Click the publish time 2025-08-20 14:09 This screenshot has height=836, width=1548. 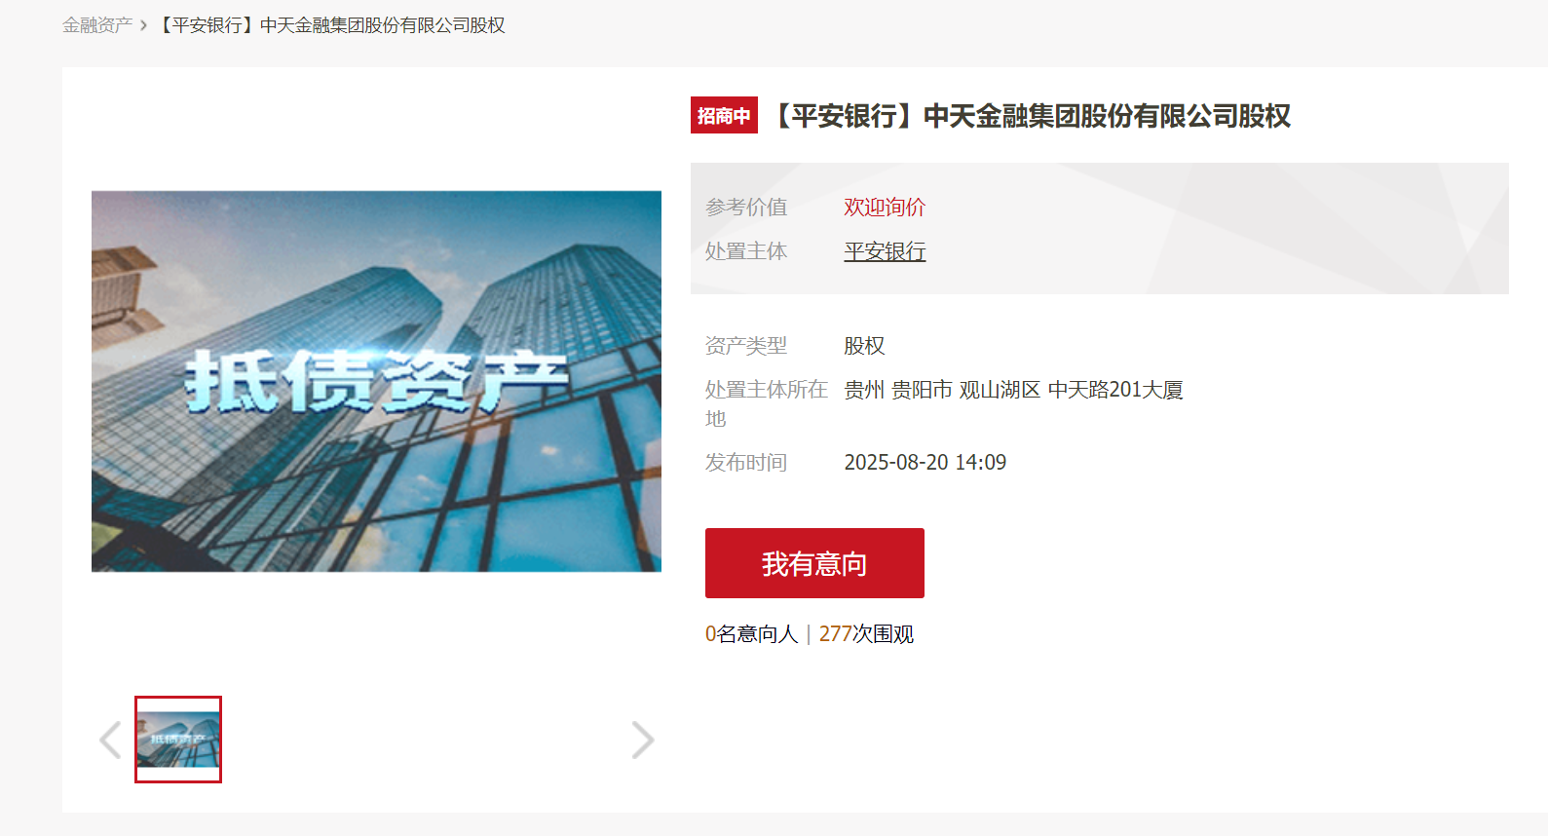click(925, 462)
